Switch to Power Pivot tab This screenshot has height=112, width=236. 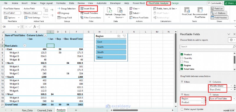click(139, 3)
